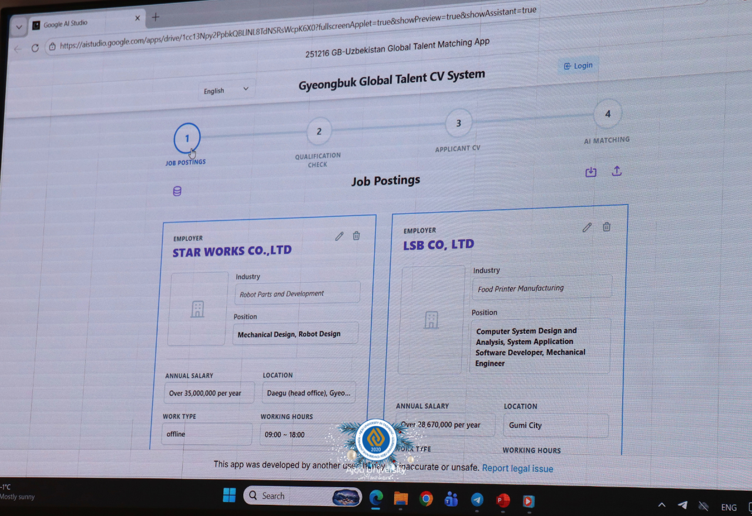Edit the STAR WORKS CO.,LTD posting
Image resolution: width=752 pixels, height=516 pixels.
tap(339, 236)
